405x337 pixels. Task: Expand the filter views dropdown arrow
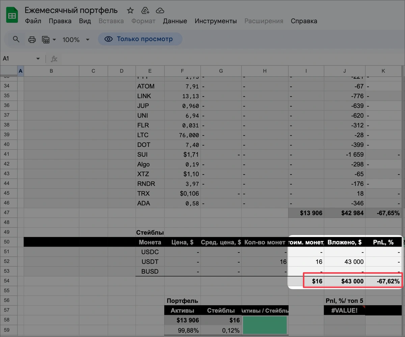click(54, 40)
